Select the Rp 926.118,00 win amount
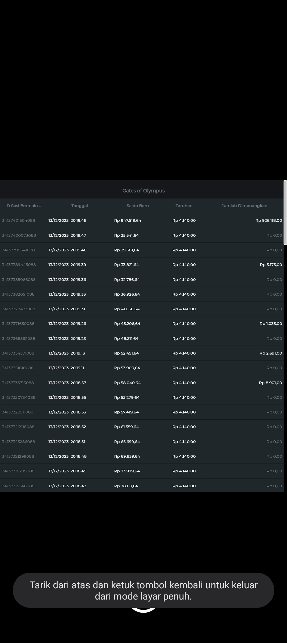The image size is (287, 643). click(268, 220)
